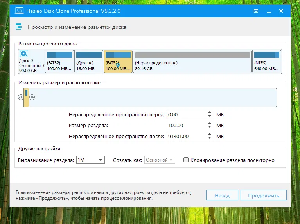Decrease unallocated space before value
The width and height of the screenshot is (300, 224).
210,116
